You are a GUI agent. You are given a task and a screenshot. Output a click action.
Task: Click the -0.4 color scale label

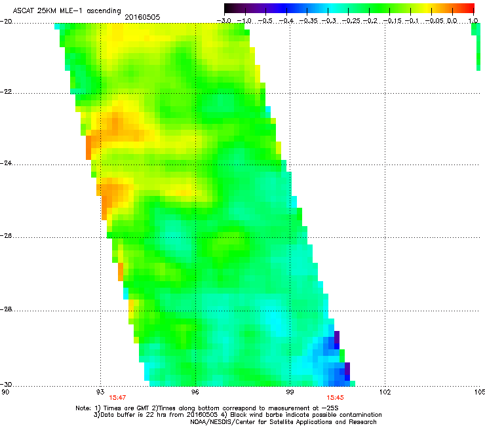[x=286, y=21]
